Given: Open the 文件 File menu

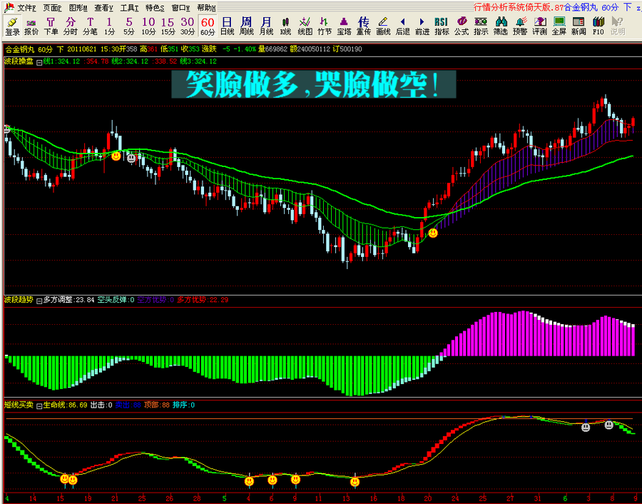Looking at the screenshot, I should pos(26,8).
